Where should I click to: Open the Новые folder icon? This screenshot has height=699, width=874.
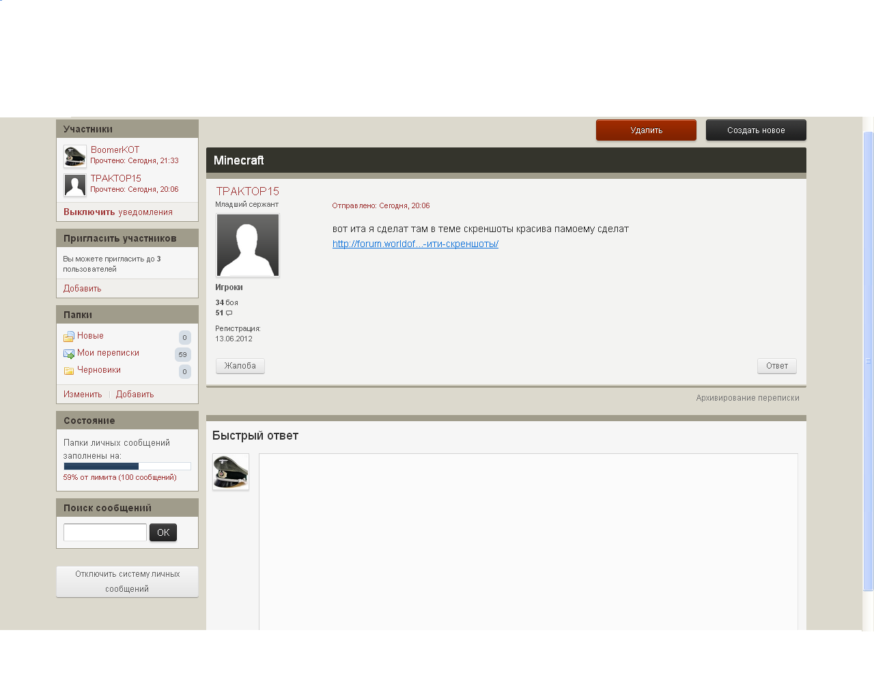click(69, 337)
